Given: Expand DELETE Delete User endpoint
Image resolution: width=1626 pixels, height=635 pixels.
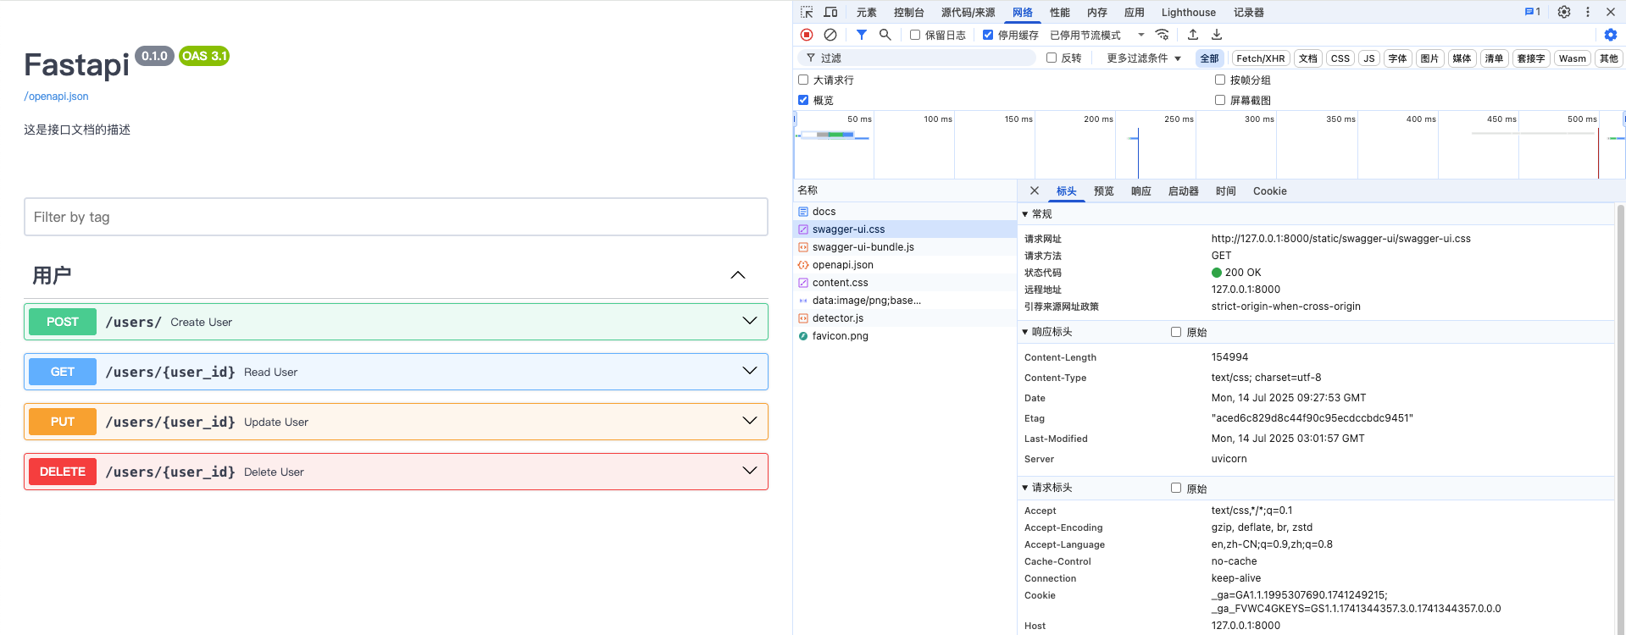Looking at the screenshot, I should coord(396,472).
